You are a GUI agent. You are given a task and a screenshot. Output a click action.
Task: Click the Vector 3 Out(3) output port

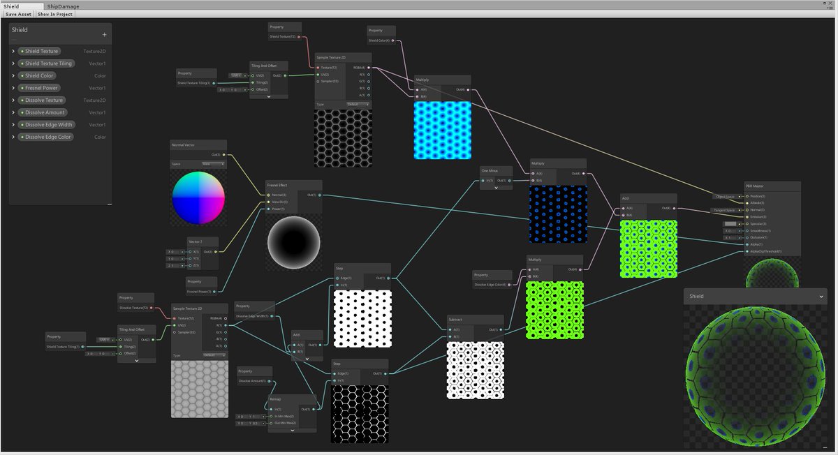click(x=217, y=251)
